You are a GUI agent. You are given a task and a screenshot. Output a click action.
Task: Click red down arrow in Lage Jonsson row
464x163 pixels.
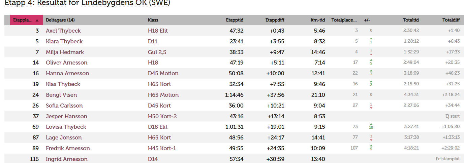371,140
